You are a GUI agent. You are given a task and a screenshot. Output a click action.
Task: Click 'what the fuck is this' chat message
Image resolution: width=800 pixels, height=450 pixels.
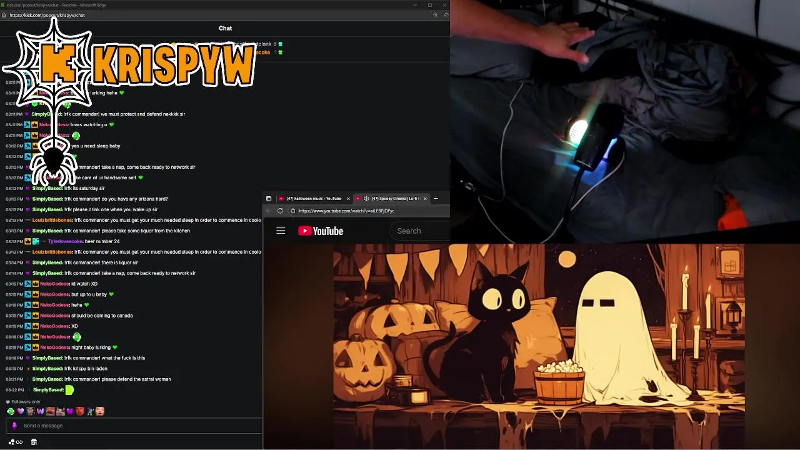click(104, 358)
